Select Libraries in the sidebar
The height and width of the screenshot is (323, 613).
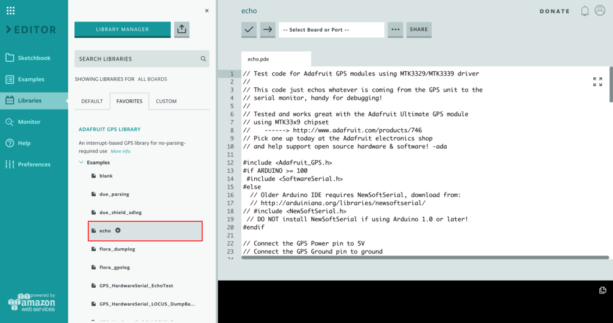(x=34, y=100)
